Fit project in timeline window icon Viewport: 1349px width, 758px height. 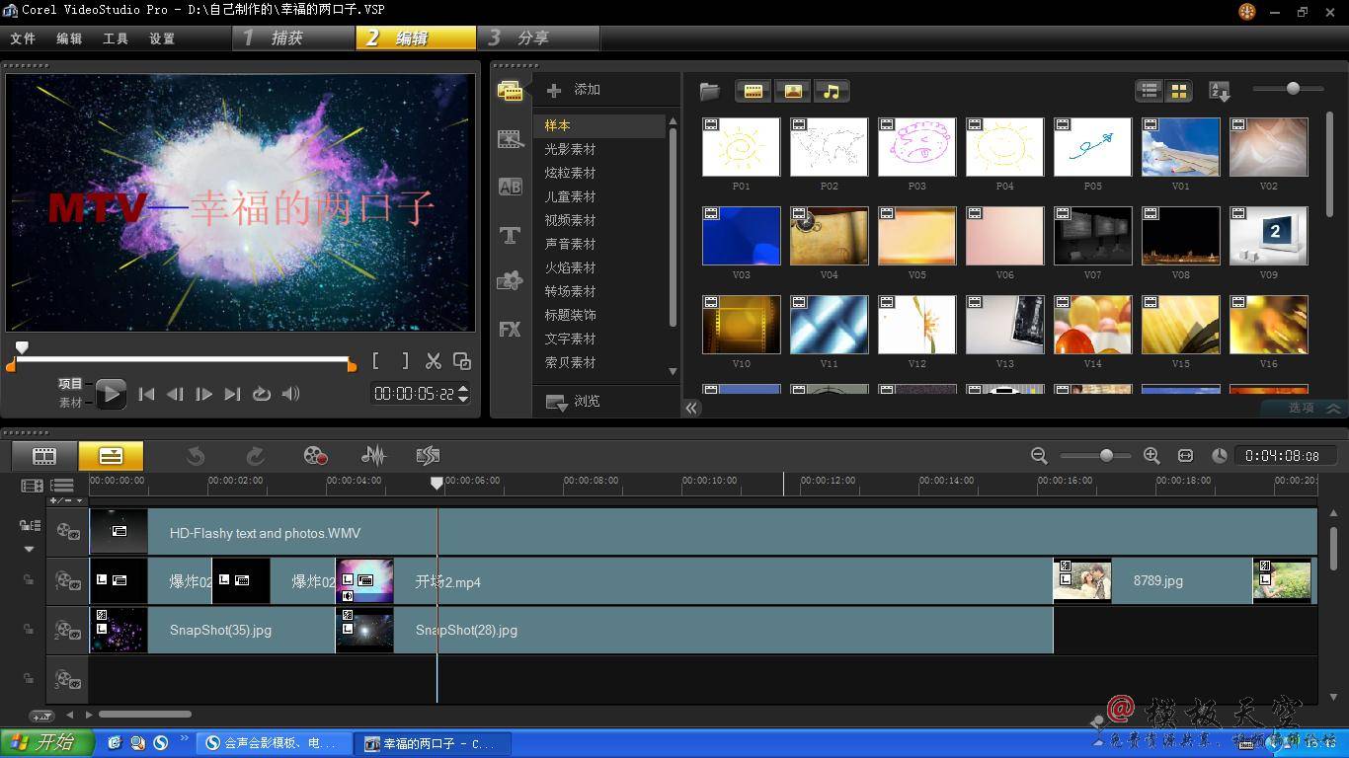coord(1186,455)
